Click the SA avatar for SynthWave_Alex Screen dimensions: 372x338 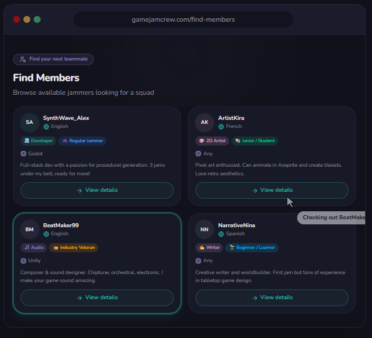[30, 122]
